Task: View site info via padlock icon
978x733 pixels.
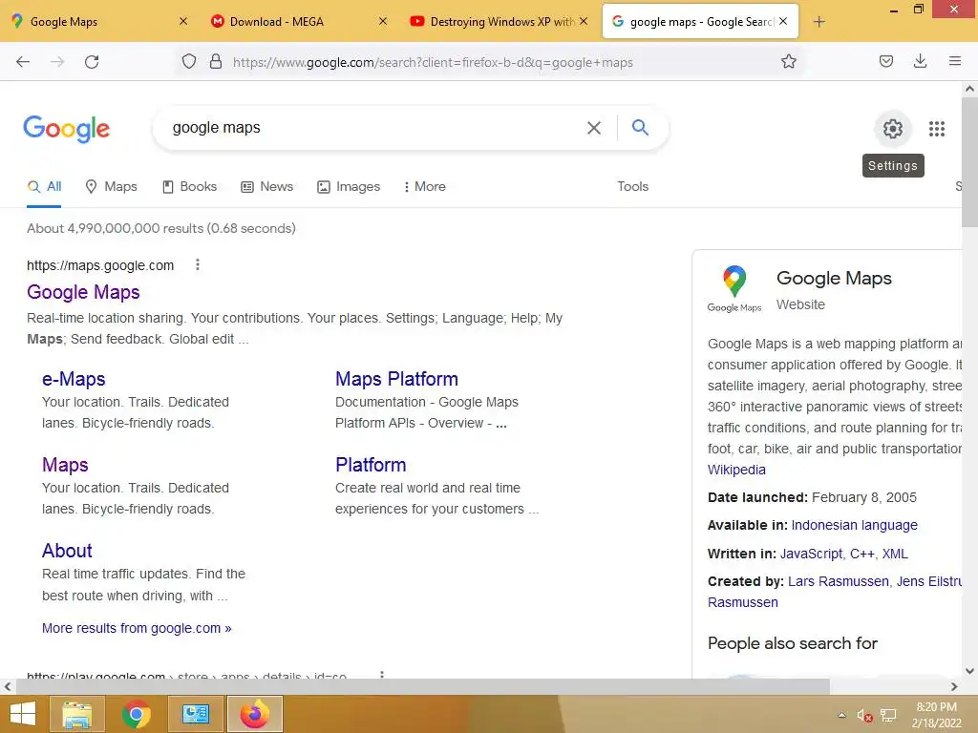Action: [216, 62]
